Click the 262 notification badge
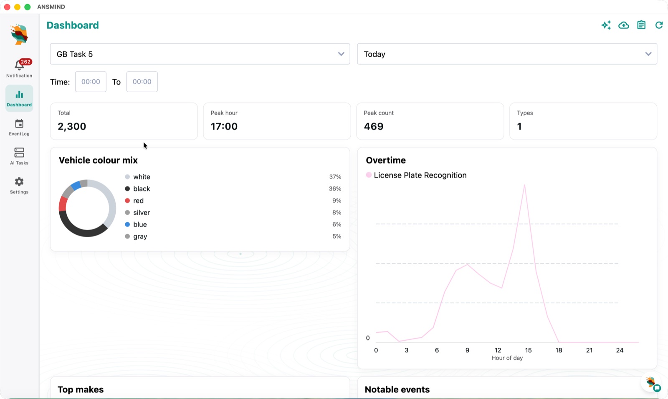This screenshot has width=668, height=399. [x=26, y=62]
